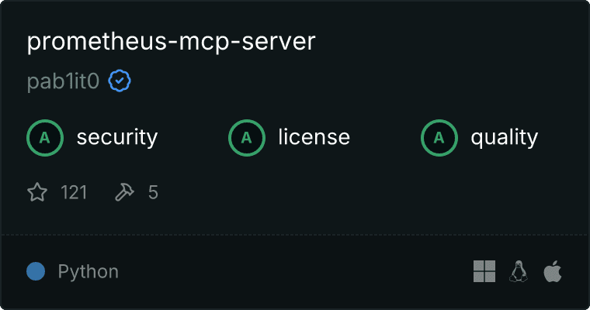This screenshot has width=590, height=310.
Task: Click the hammer tools icon
Action: [124, 192]
